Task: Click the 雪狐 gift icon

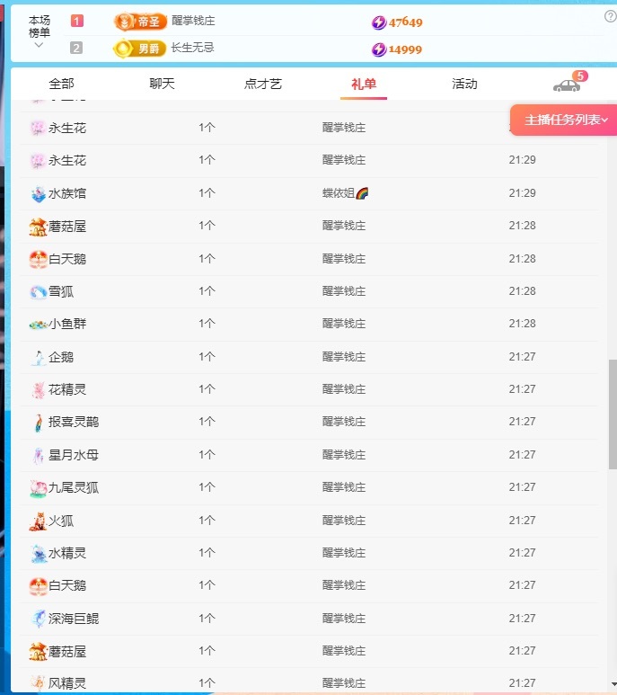Action: pyautogui.click(x=38, y=291)
